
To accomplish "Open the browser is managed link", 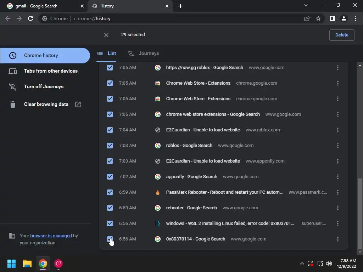I will pyautogui.click(x=51, y=236).
